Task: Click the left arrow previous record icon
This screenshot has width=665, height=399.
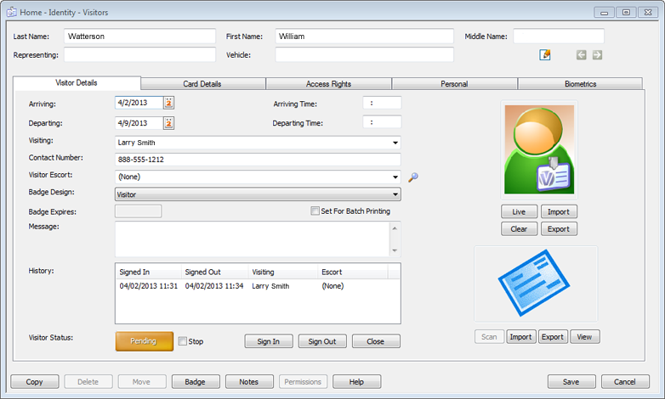Action: [582, 55]
